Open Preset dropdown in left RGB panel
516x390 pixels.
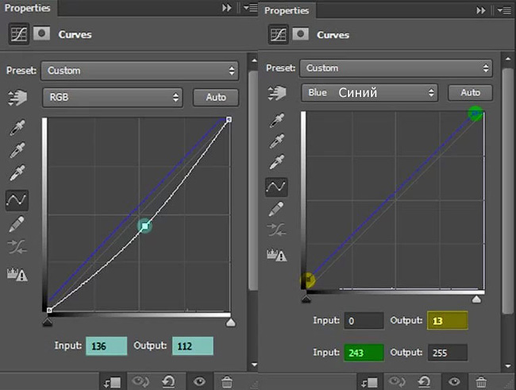[140, 71]
